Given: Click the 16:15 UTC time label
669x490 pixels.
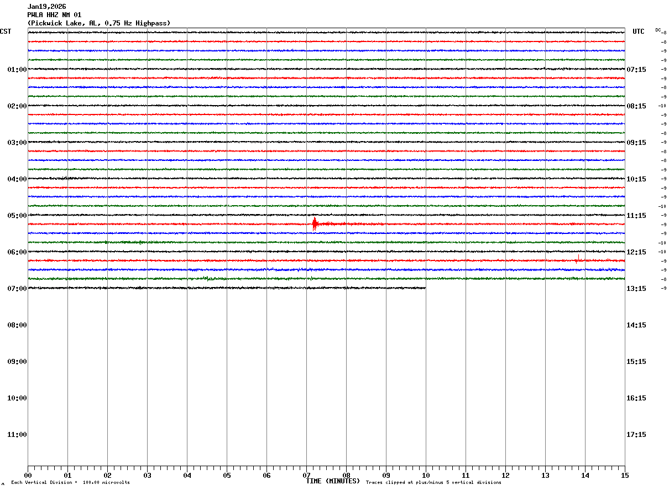Looking at the screenshot, I should (636, 398).
